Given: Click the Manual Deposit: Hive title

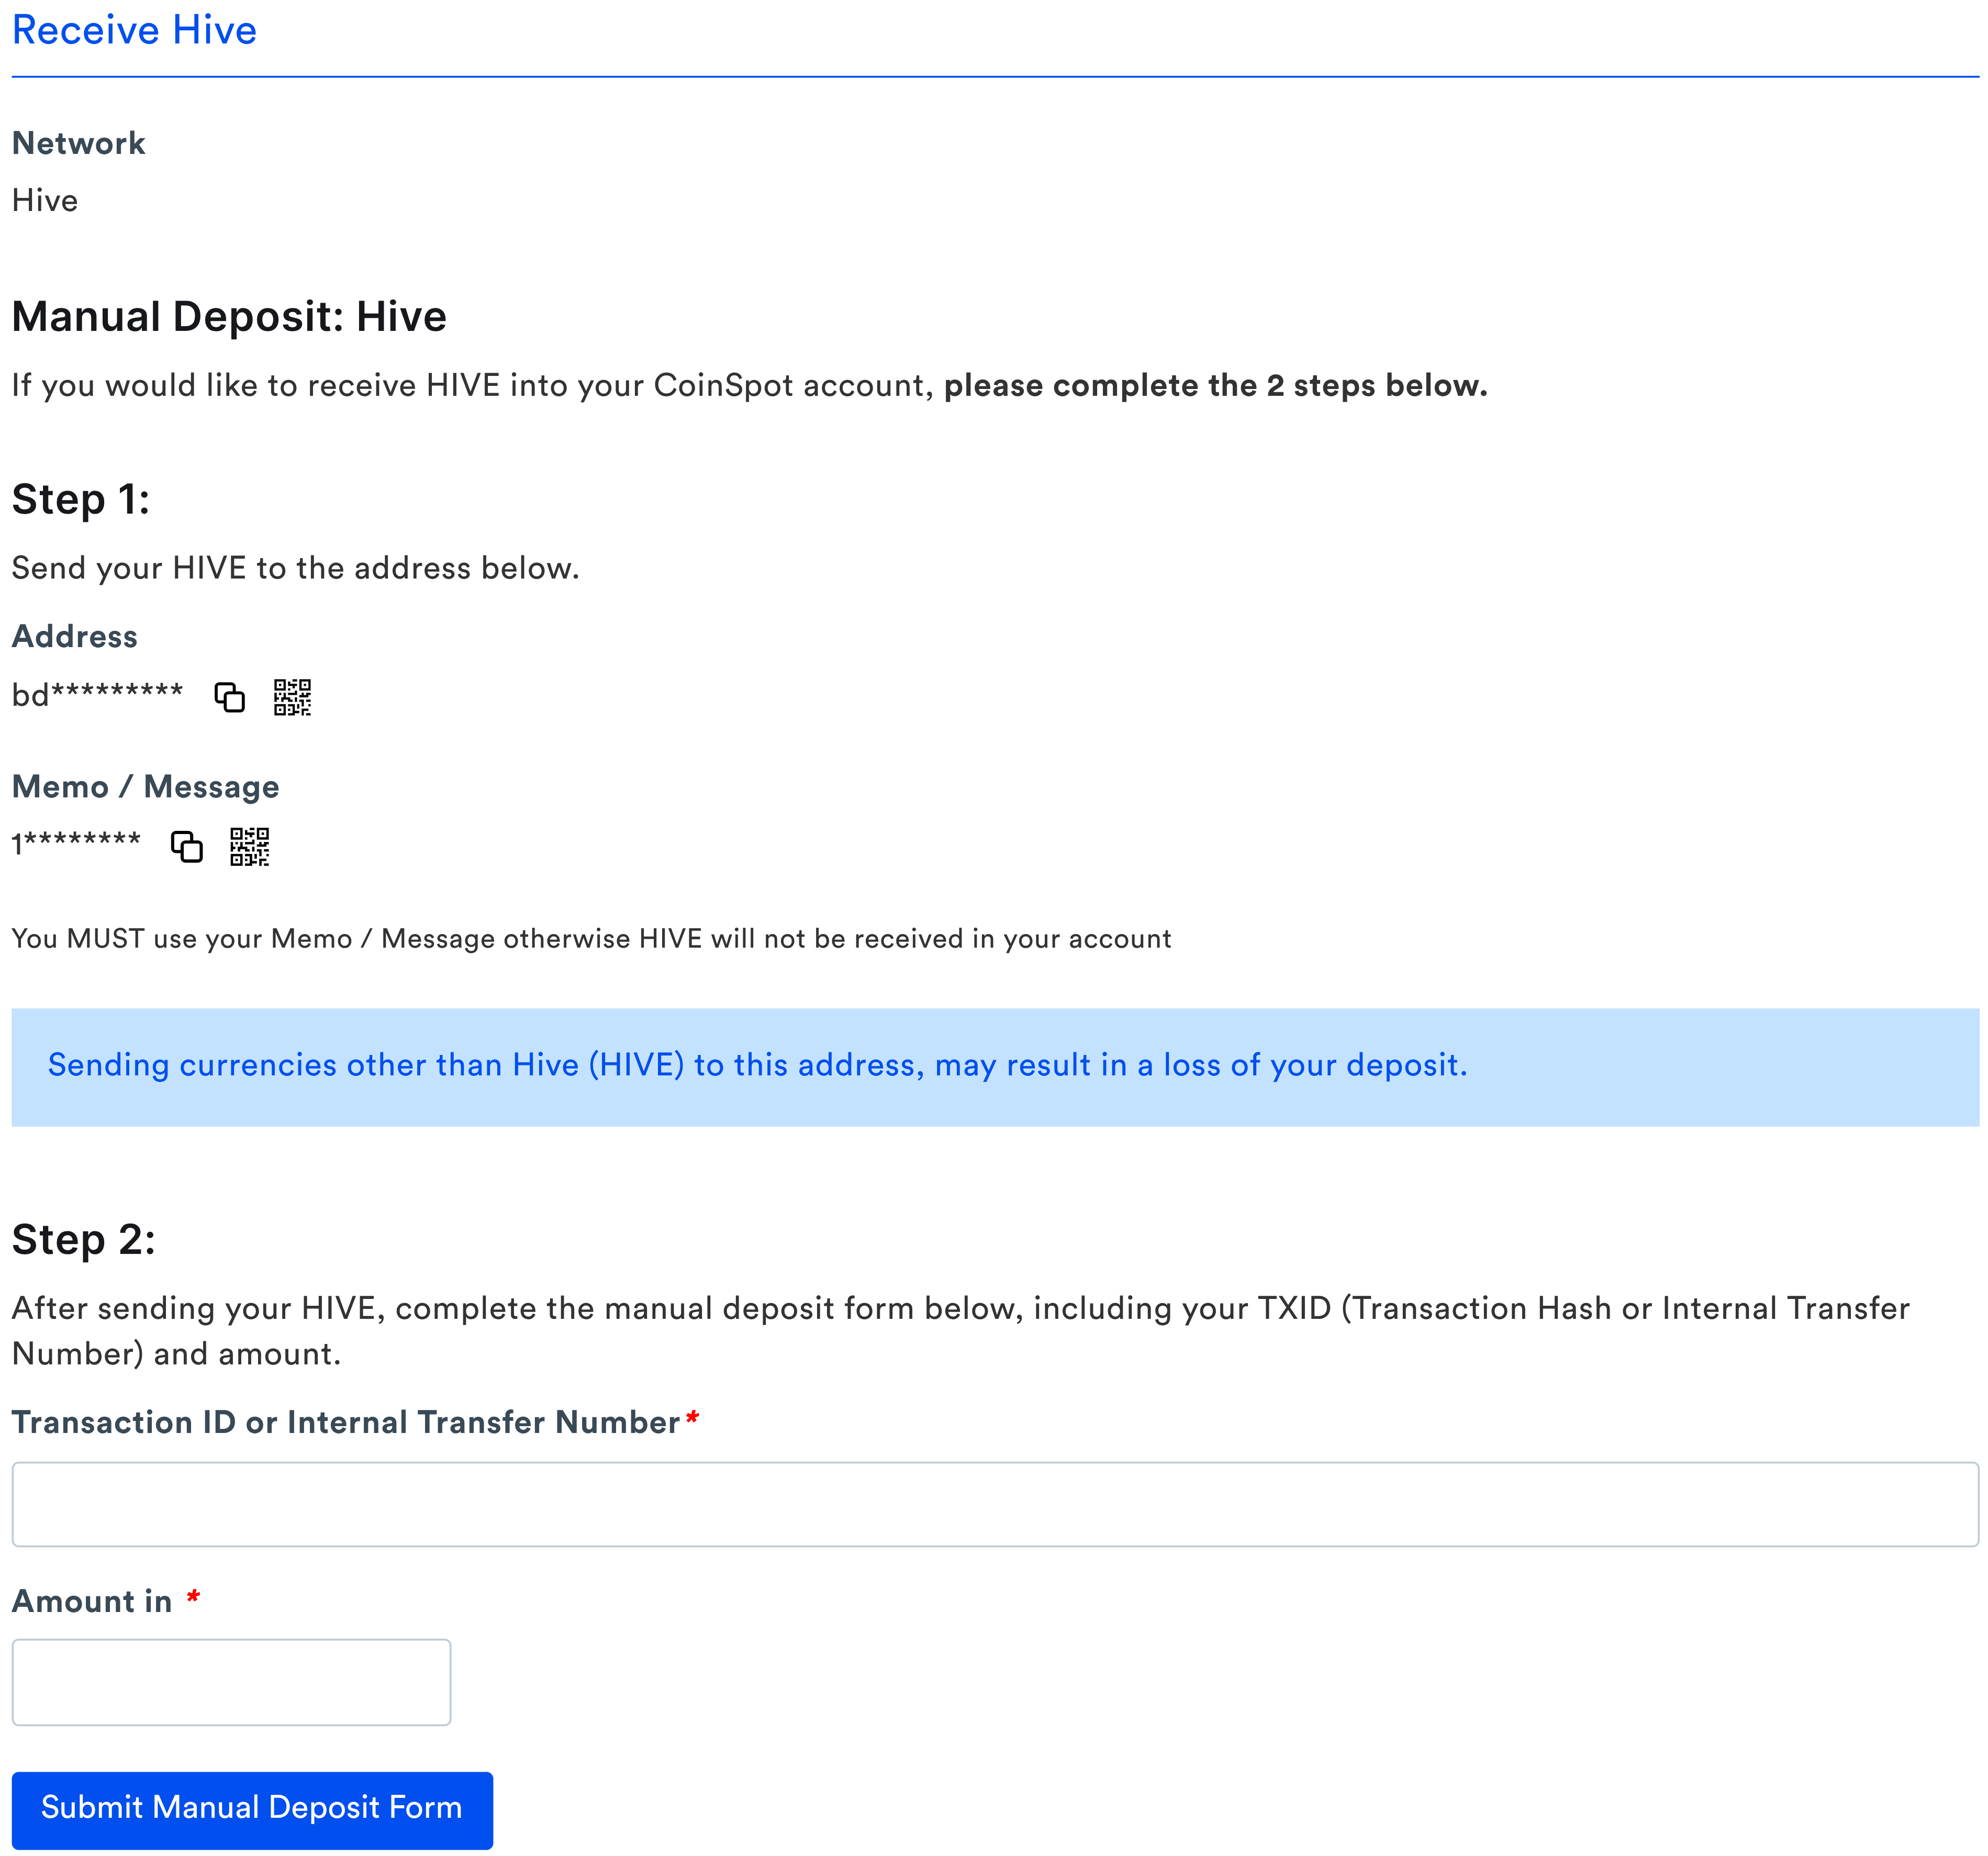Looking at the screenshot, I should (x=229, y=316).
